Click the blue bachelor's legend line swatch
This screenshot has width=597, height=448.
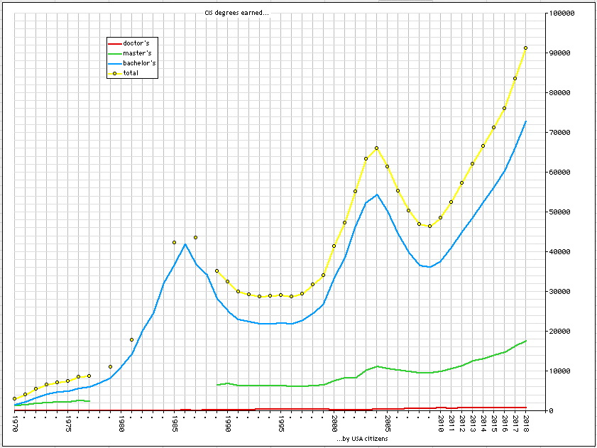(114, 63)
